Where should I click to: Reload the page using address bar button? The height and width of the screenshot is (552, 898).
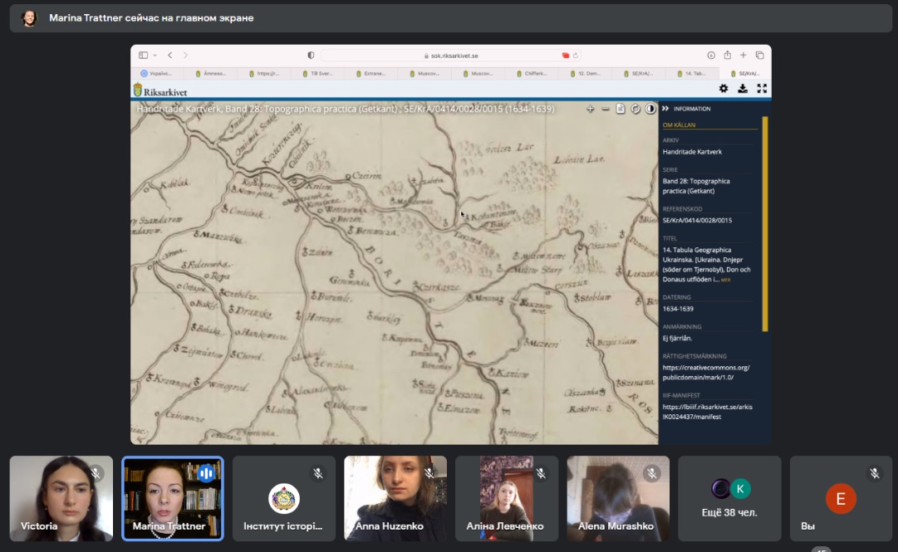pyautogui.click(x=576, y=56)
